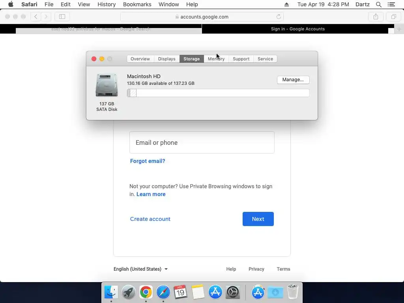This screenshot has height=303, width=404.
Task: Click the Manage... storage button
Action: click(x=293, y=80)
